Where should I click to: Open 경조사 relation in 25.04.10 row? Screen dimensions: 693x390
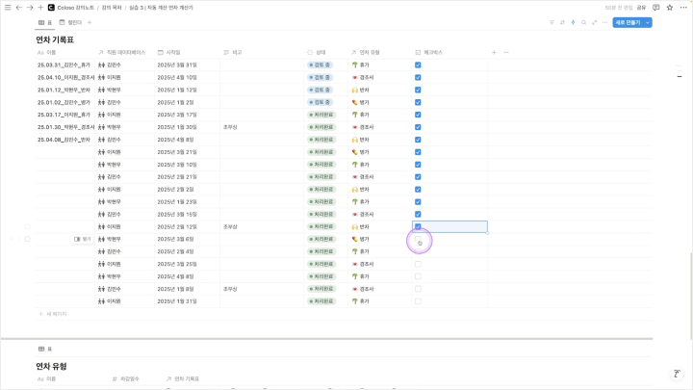tap(363, 77)
